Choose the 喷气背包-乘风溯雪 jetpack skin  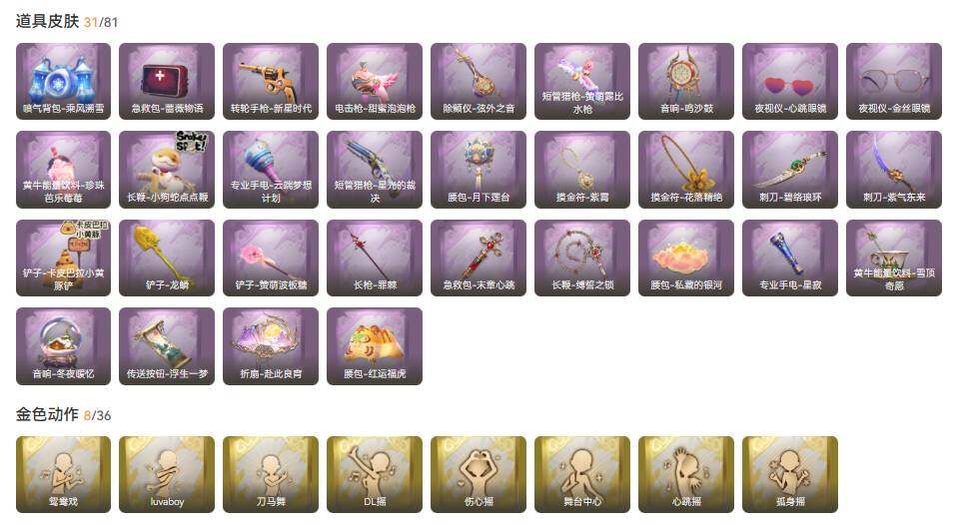63,81
